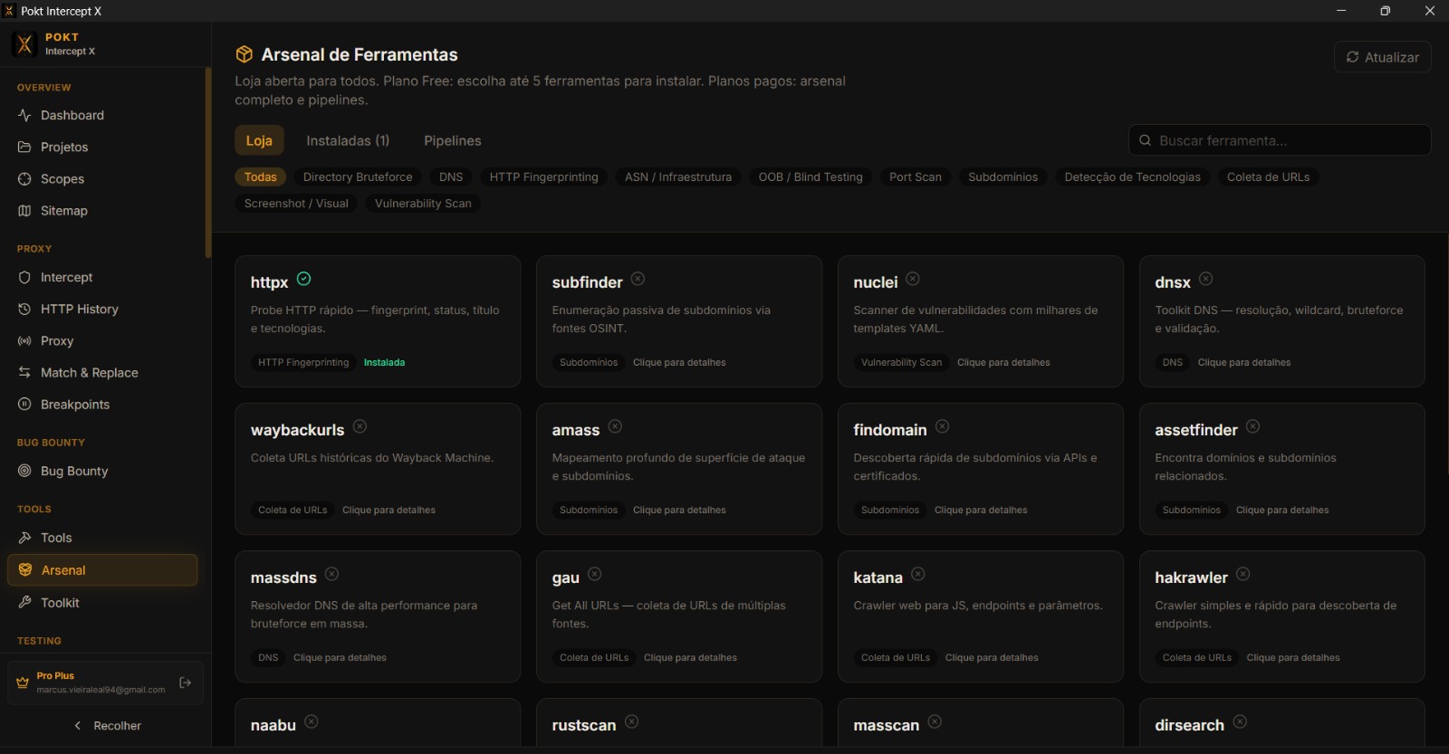Switch to the Loja tab
1449x754 pixels.
(x=259, y=140)
